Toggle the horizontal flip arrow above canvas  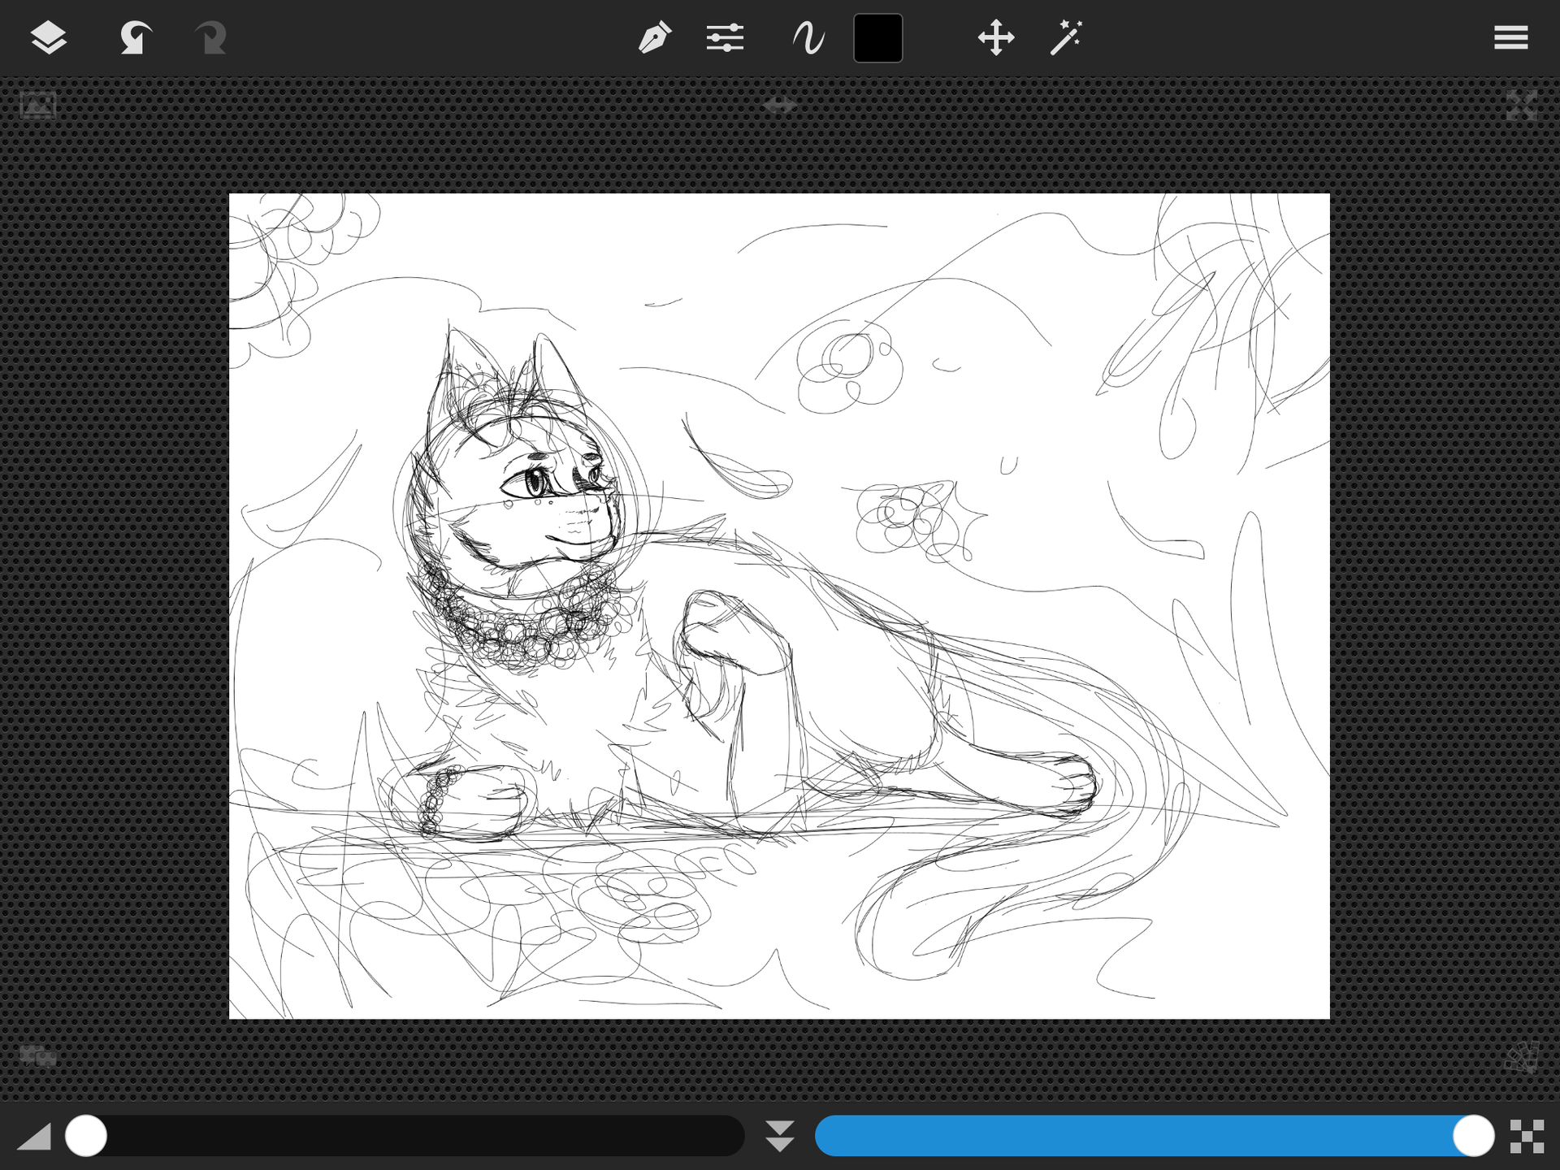click(780, 105)
